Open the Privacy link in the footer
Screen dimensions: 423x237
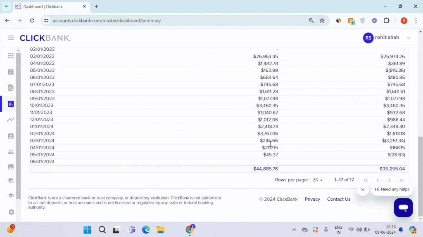[312, 199]
